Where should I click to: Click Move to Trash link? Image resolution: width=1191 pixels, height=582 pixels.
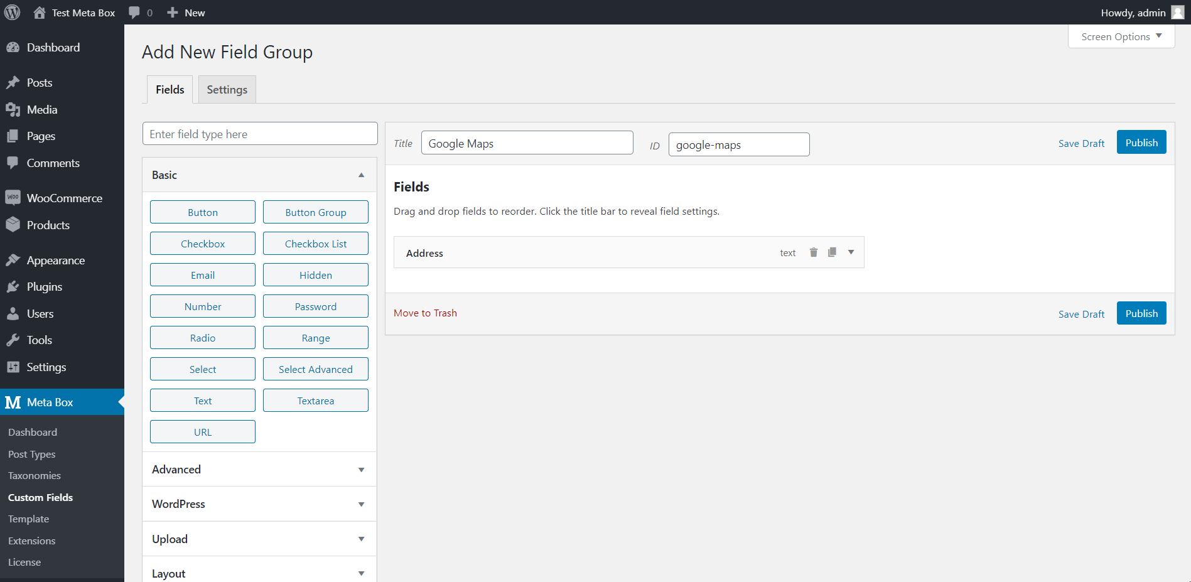tap(425, 313)
